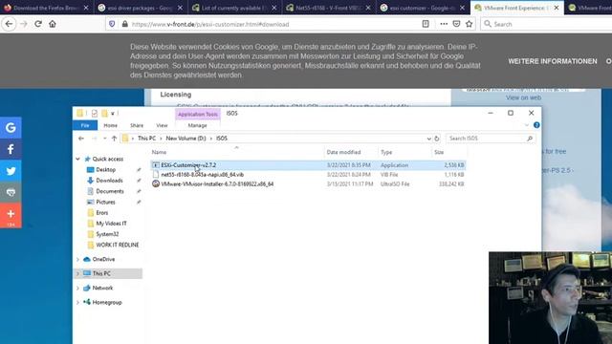Viewport: 612px width, 344px height.
Task: Open address bar history dropdown arrow
Action: pyautogui.click(x=428, y=139)
